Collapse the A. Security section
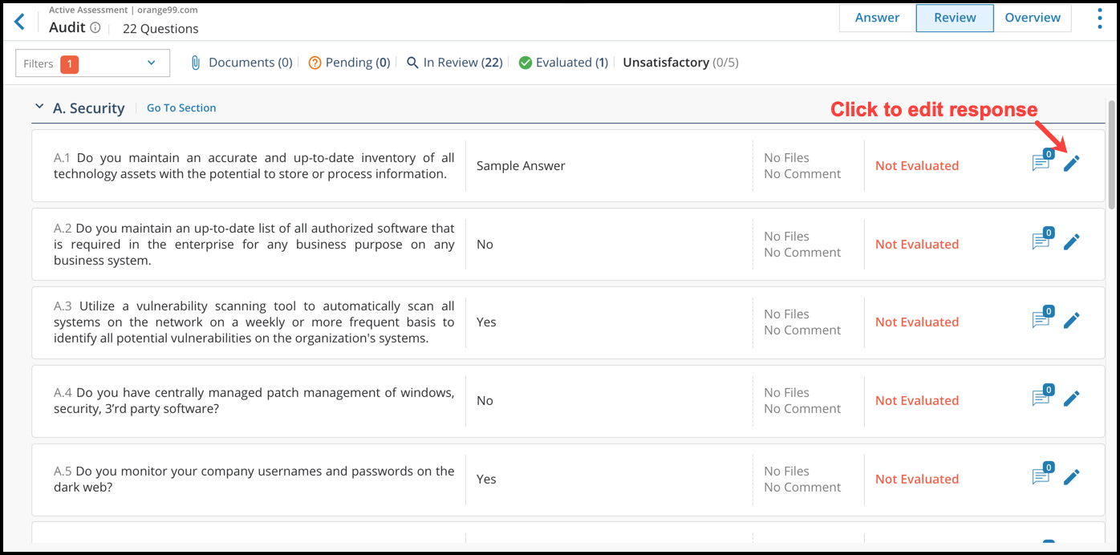Viewport: 1120px width, 555px height. click(39, 107)
